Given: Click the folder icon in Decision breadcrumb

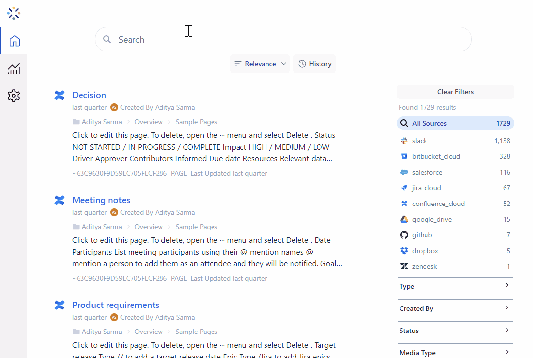Looking at the screenshot, I should coord(76,122).
